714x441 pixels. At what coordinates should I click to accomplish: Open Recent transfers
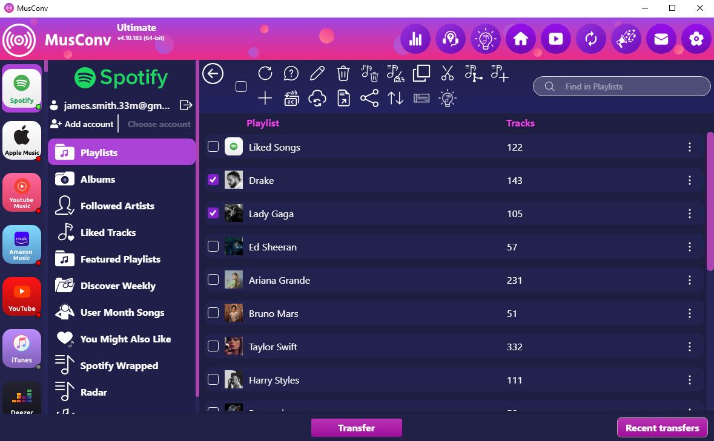662,428
